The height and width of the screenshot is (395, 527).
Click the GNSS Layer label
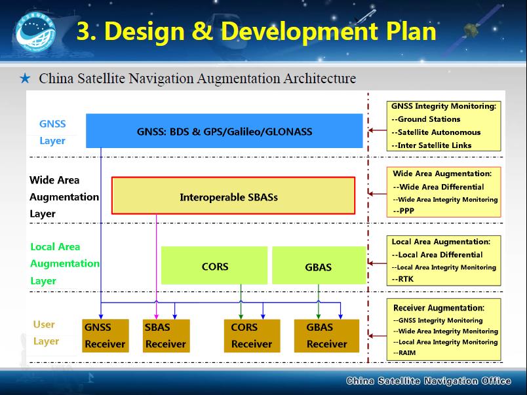[52, 132]
